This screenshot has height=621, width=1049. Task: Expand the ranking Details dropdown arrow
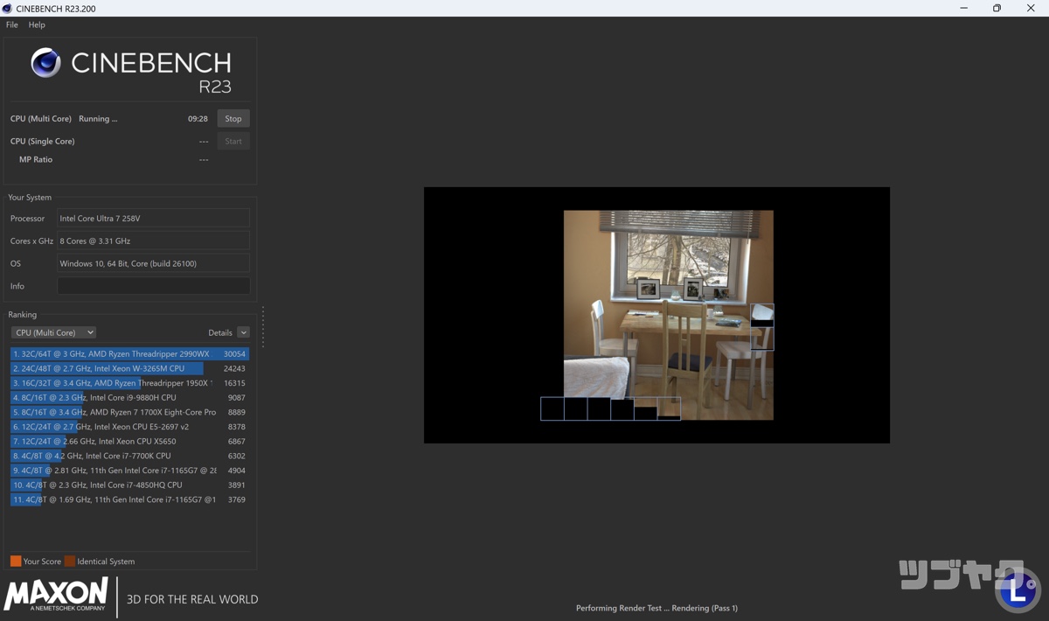coord(243,332)
